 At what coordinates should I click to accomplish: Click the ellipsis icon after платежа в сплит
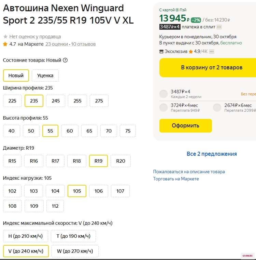coord(219,27)
